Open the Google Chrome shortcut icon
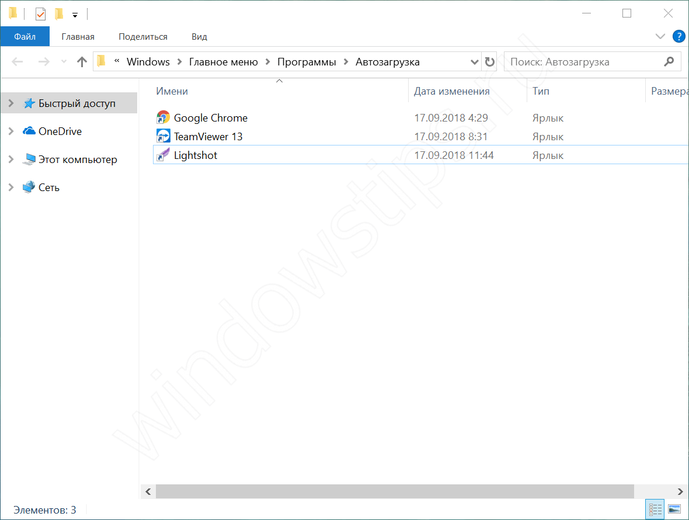Image resolution: width=689 pixels, height=520 pixels. (x=163, y=117)
